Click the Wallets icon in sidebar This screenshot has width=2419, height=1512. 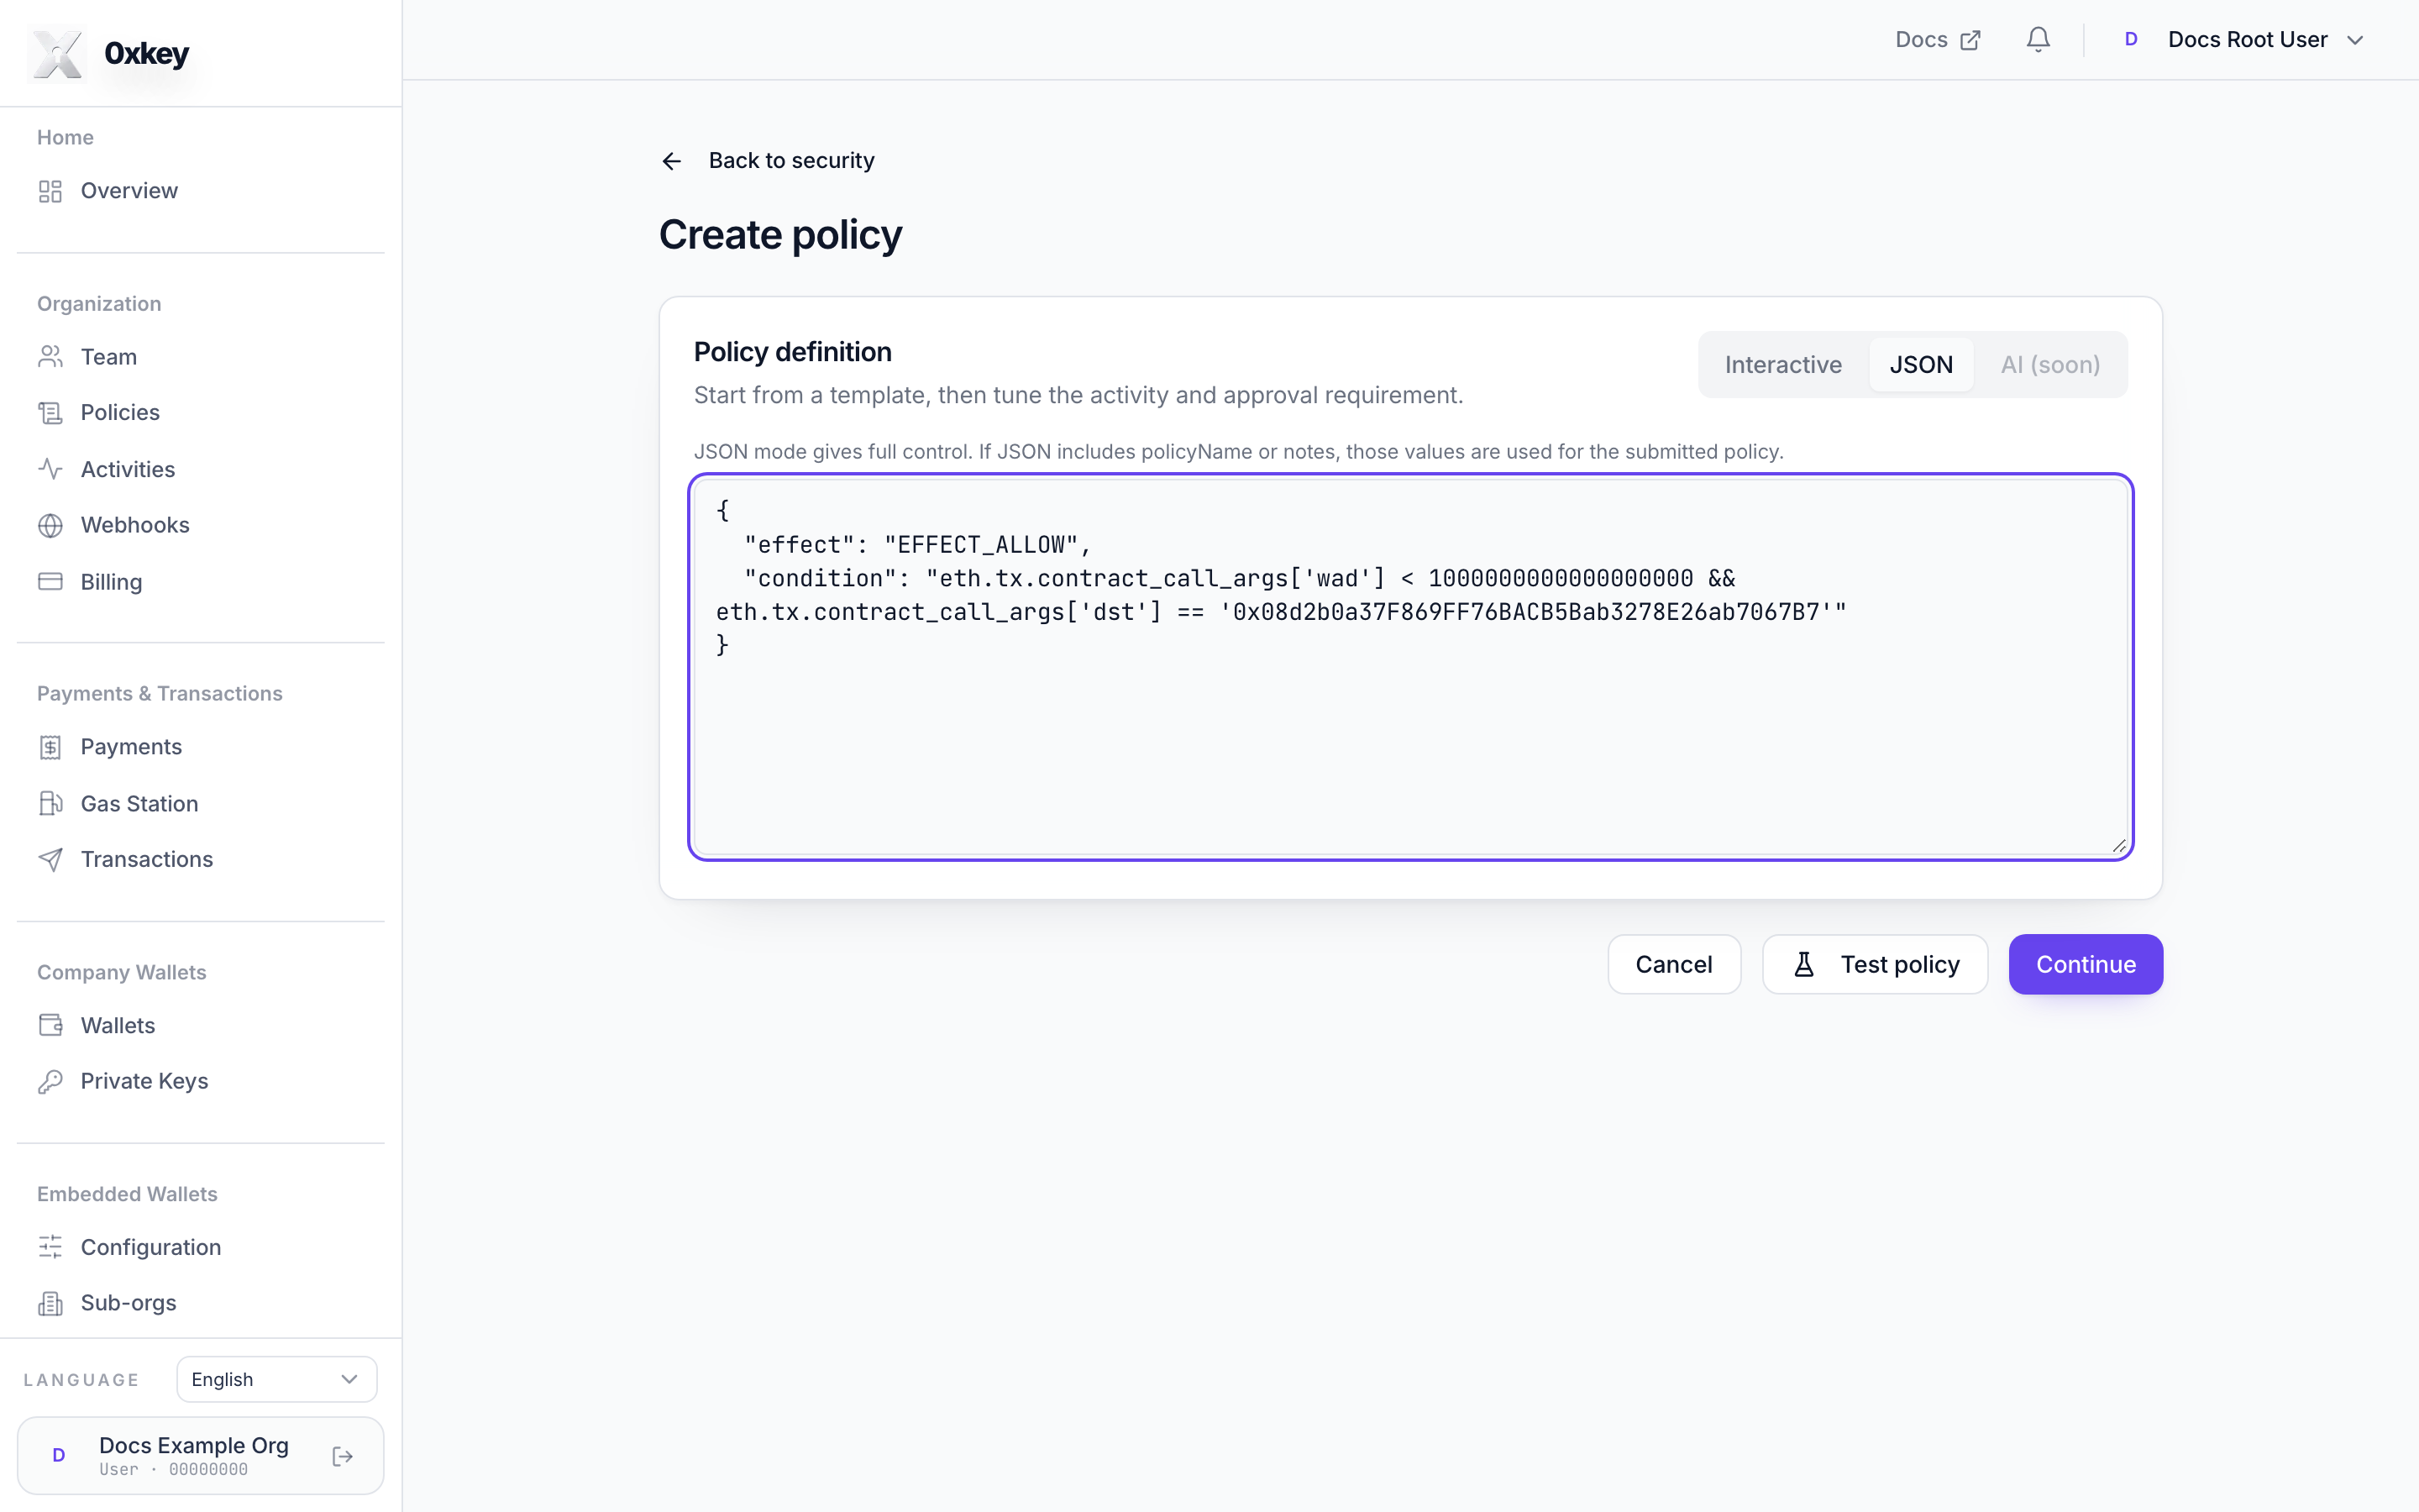[50, 1025]
